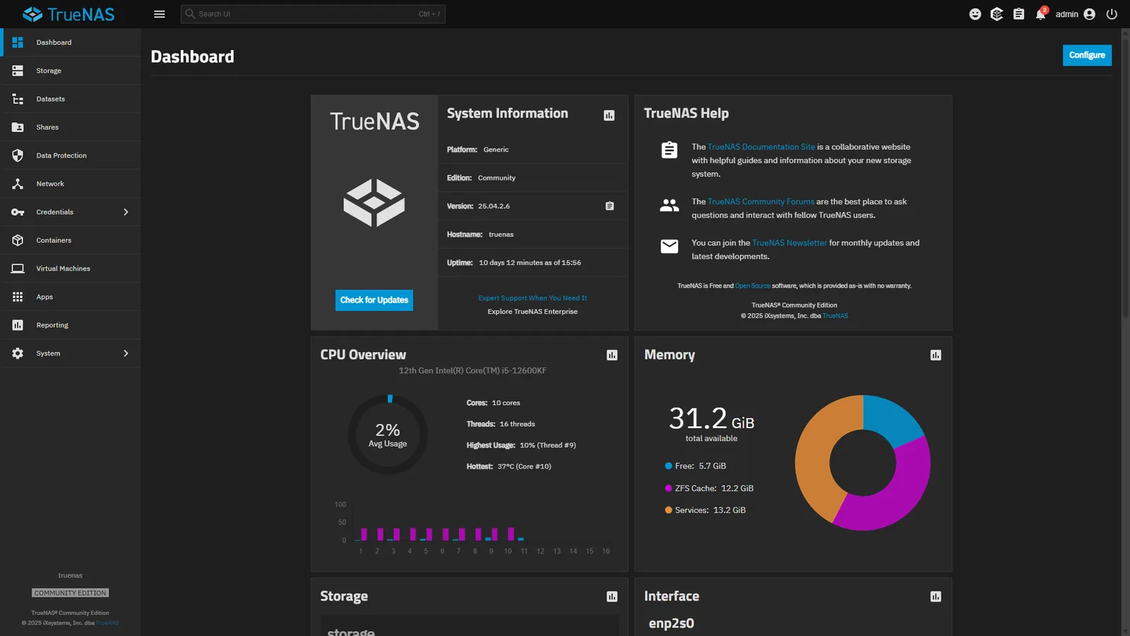Open CPU Overview reports icon
Viewport: 1130px width, 636px height.
click(x=612, y=355)
